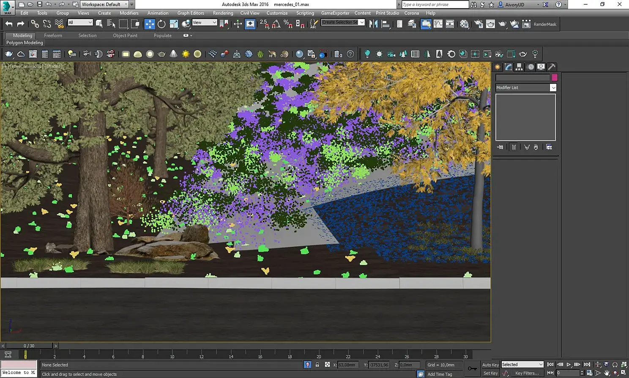Viewport: 629px width, 378px height.
Task: Open Curve Editor from main toolbar
Action: (438, 24)
